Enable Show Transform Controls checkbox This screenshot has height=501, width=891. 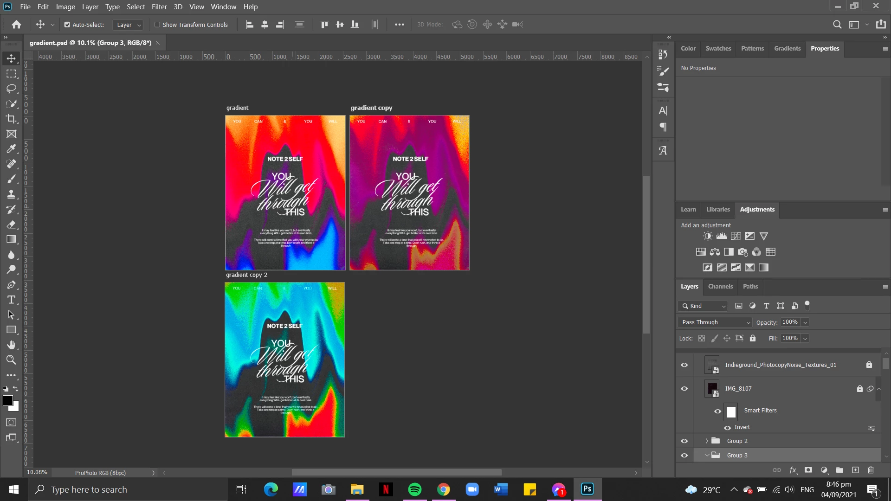coord(157,25)
